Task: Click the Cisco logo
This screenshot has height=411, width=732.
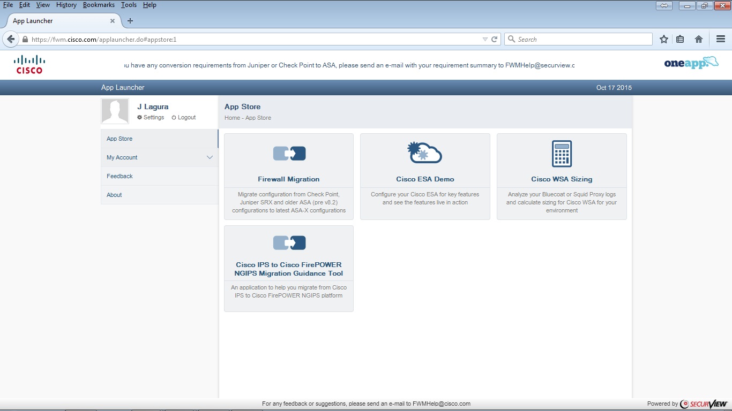Action: coord(29,64)
